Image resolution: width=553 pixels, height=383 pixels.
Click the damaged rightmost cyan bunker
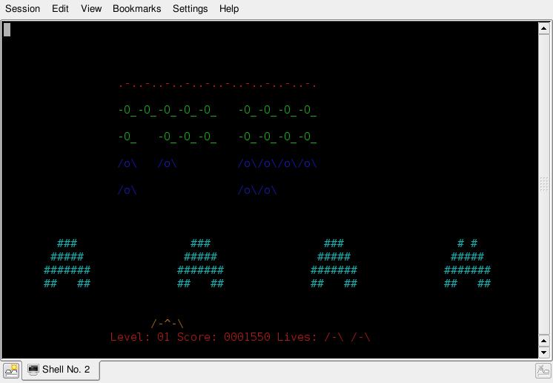[467, 263]
